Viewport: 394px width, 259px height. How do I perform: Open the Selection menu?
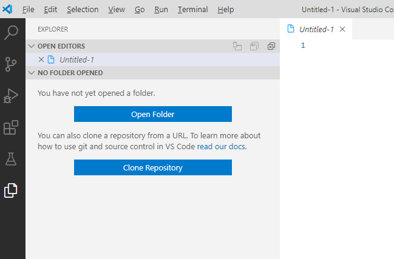click(82, 10)
